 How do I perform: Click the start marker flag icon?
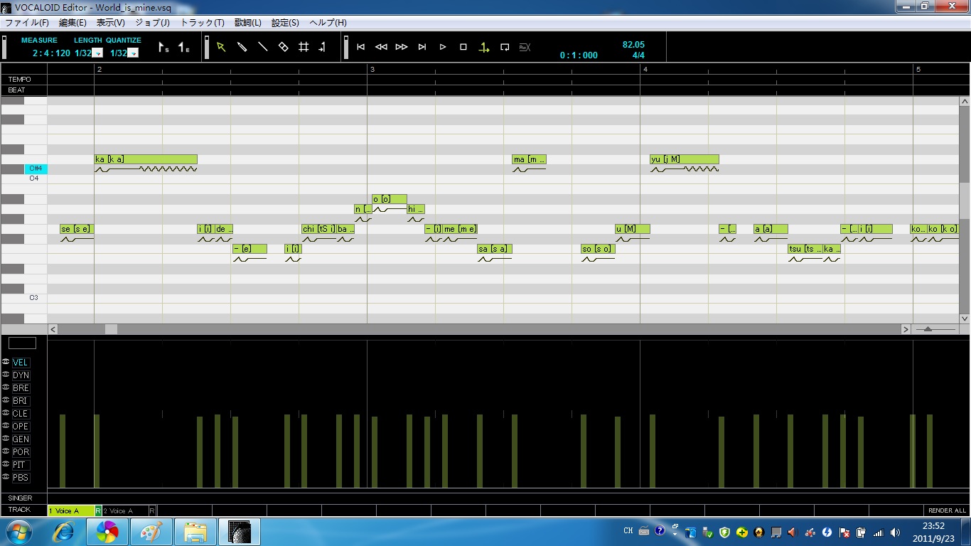tap(163, 48)
